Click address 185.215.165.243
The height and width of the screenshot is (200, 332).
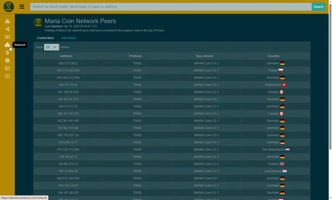tap(68, 179)
